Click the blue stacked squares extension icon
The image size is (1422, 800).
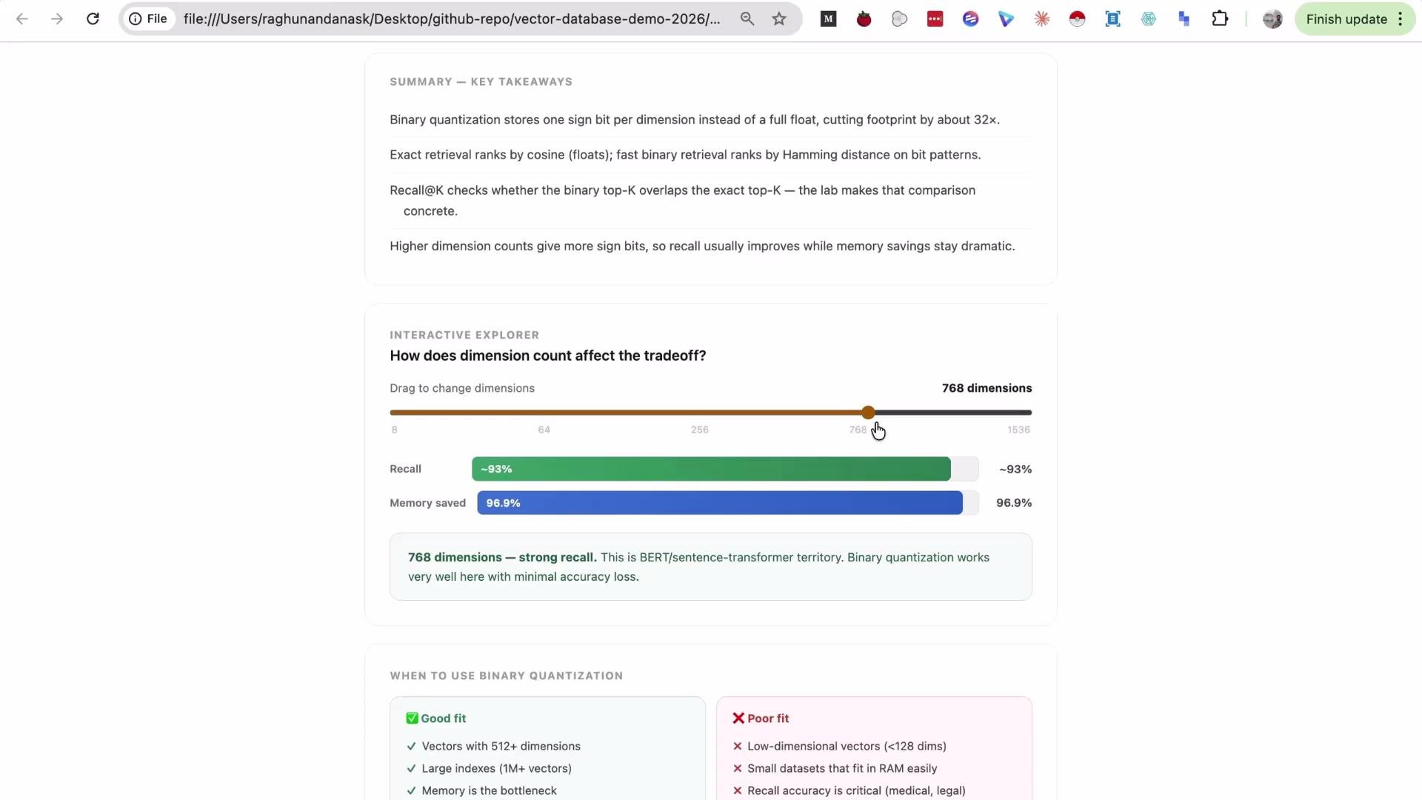tap(1184, 19)
